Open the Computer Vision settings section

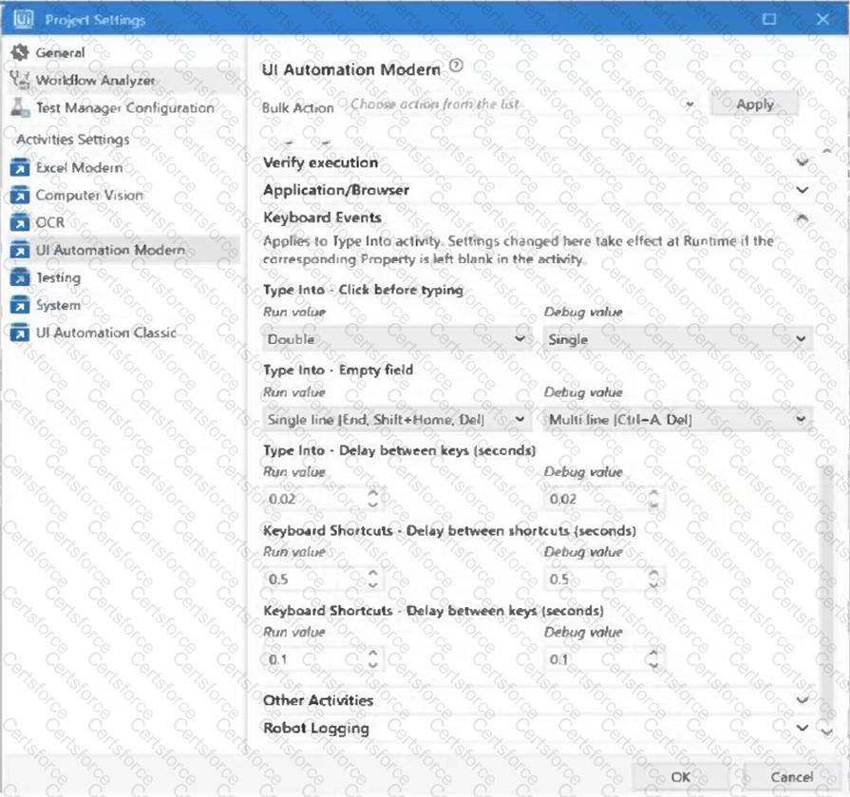[21, 194]
